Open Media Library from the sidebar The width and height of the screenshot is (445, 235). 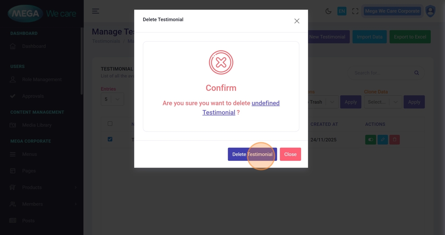pos(37,125)
